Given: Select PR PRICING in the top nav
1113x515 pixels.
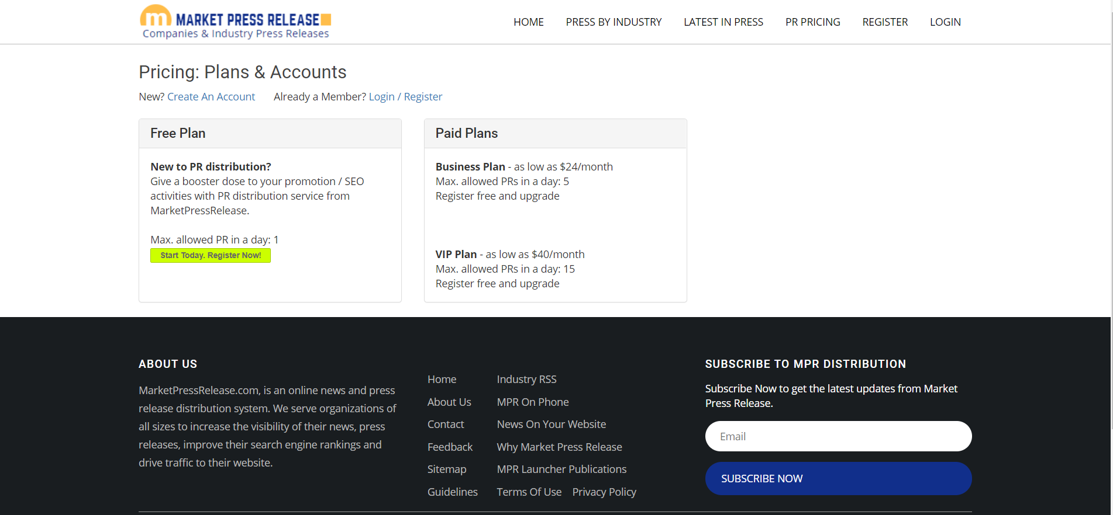Looking at the screenshot, I should coord(812,22).
